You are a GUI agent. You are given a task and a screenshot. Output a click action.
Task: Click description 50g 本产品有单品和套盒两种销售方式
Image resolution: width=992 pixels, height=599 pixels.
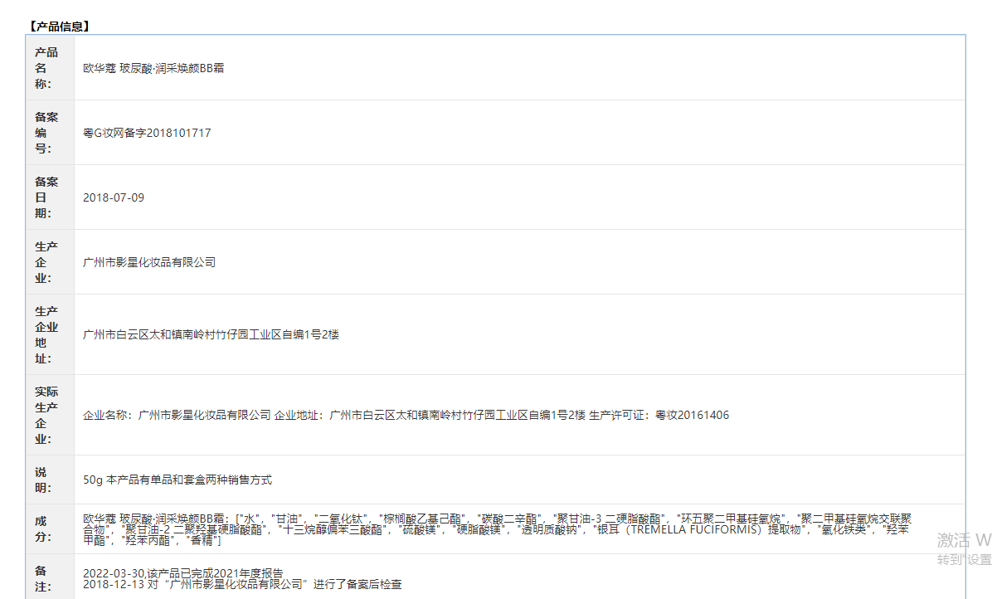pos(177,480)
